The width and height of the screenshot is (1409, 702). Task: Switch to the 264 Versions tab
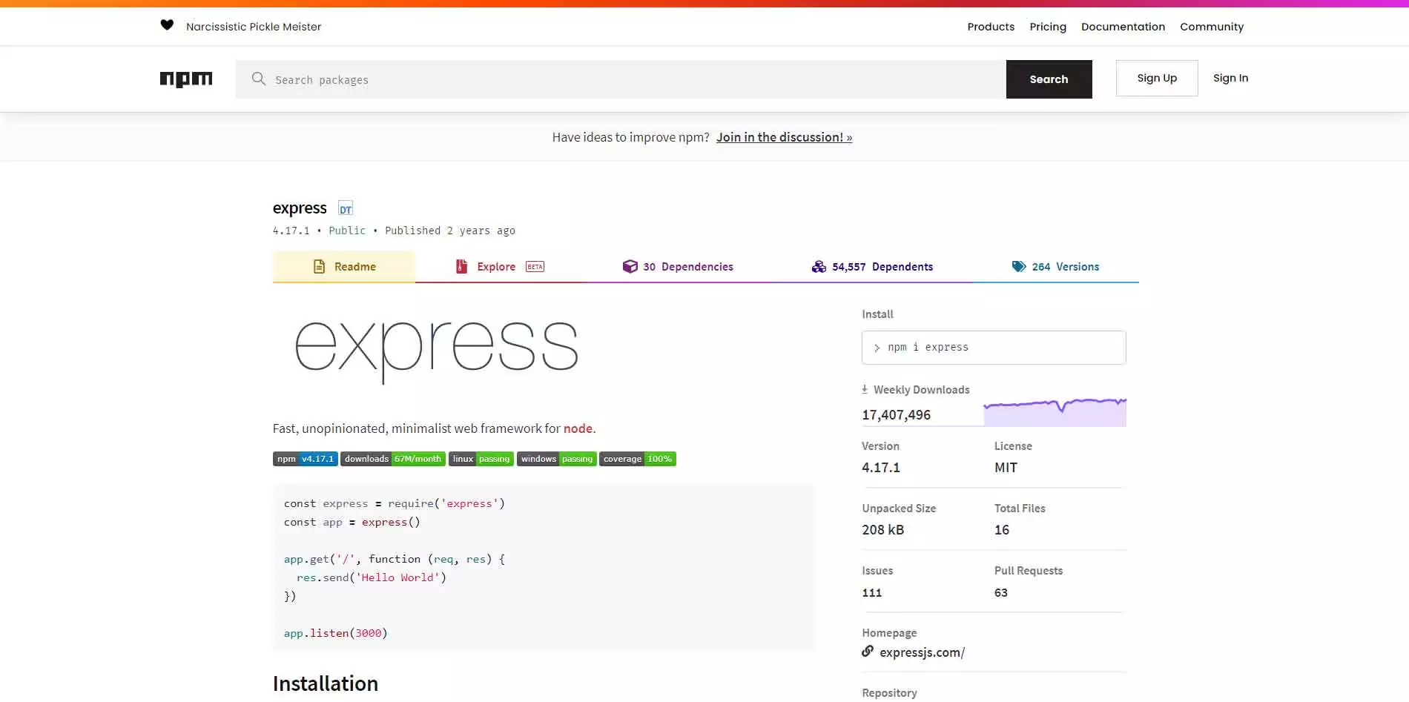1056,266
